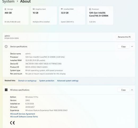The image size is (138, 128).
Task: Click Multiple GPUs installed text
Action: coord(41,22)
